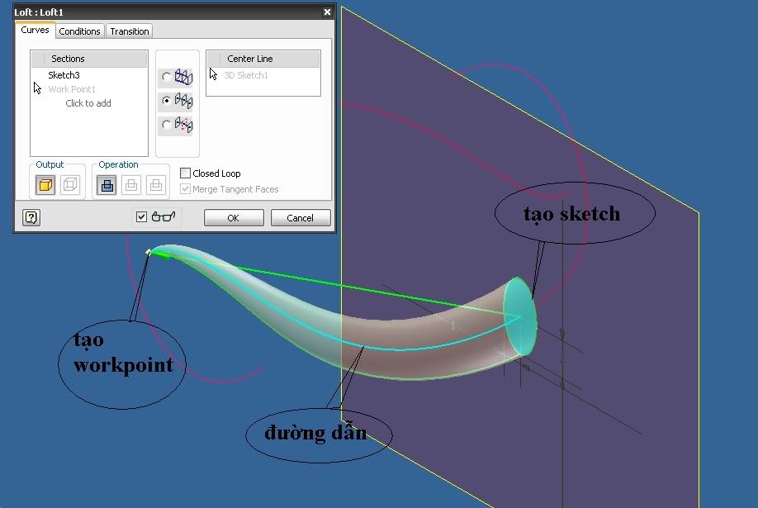Open the Loft help icon
Viewport: 758px width, 508px height.
pos(31,217)
